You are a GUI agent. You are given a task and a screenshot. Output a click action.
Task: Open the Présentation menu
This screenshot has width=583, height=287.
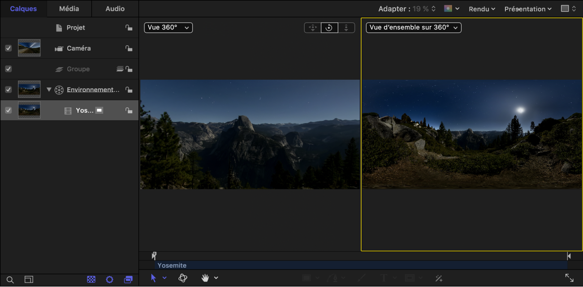pyautogui.click(x=527, y=9)
